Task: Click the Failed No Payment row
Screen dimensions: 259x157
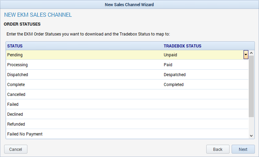Action: [x=127, y=134]
